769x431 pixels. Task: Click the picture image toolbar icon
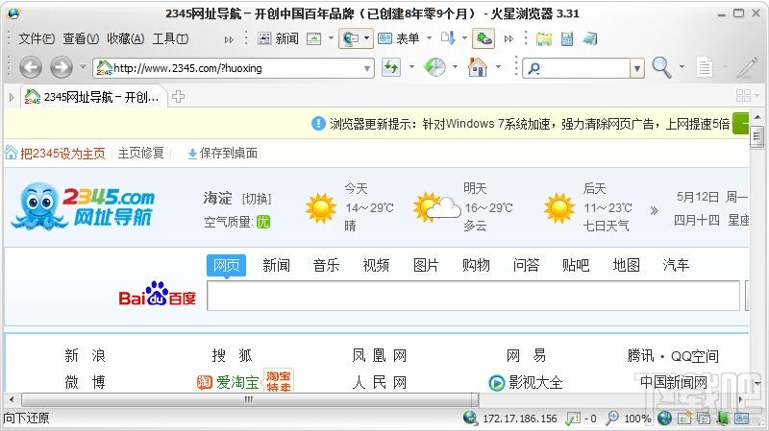click(314, 38)
